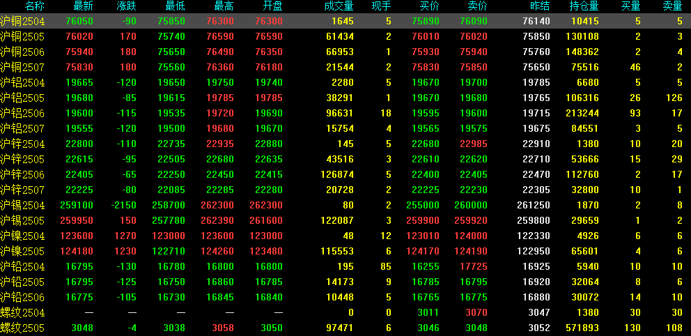Select the 沪铝2504 contract name
Viewport: 691px width, 336px height.
pos(22,82)
